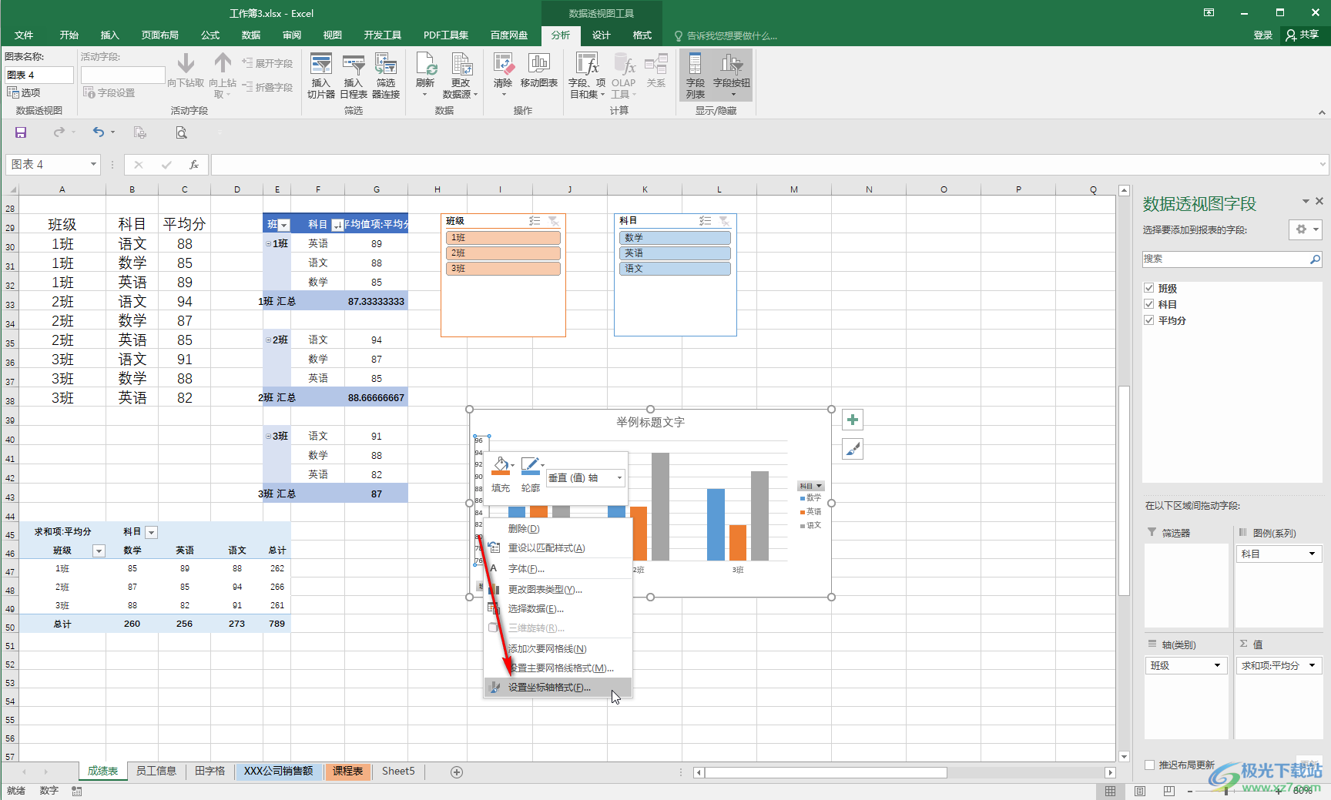Open the 设计 ribbon tab
The height and width of the screenshot is (800, 1331).
coord(601,35)
